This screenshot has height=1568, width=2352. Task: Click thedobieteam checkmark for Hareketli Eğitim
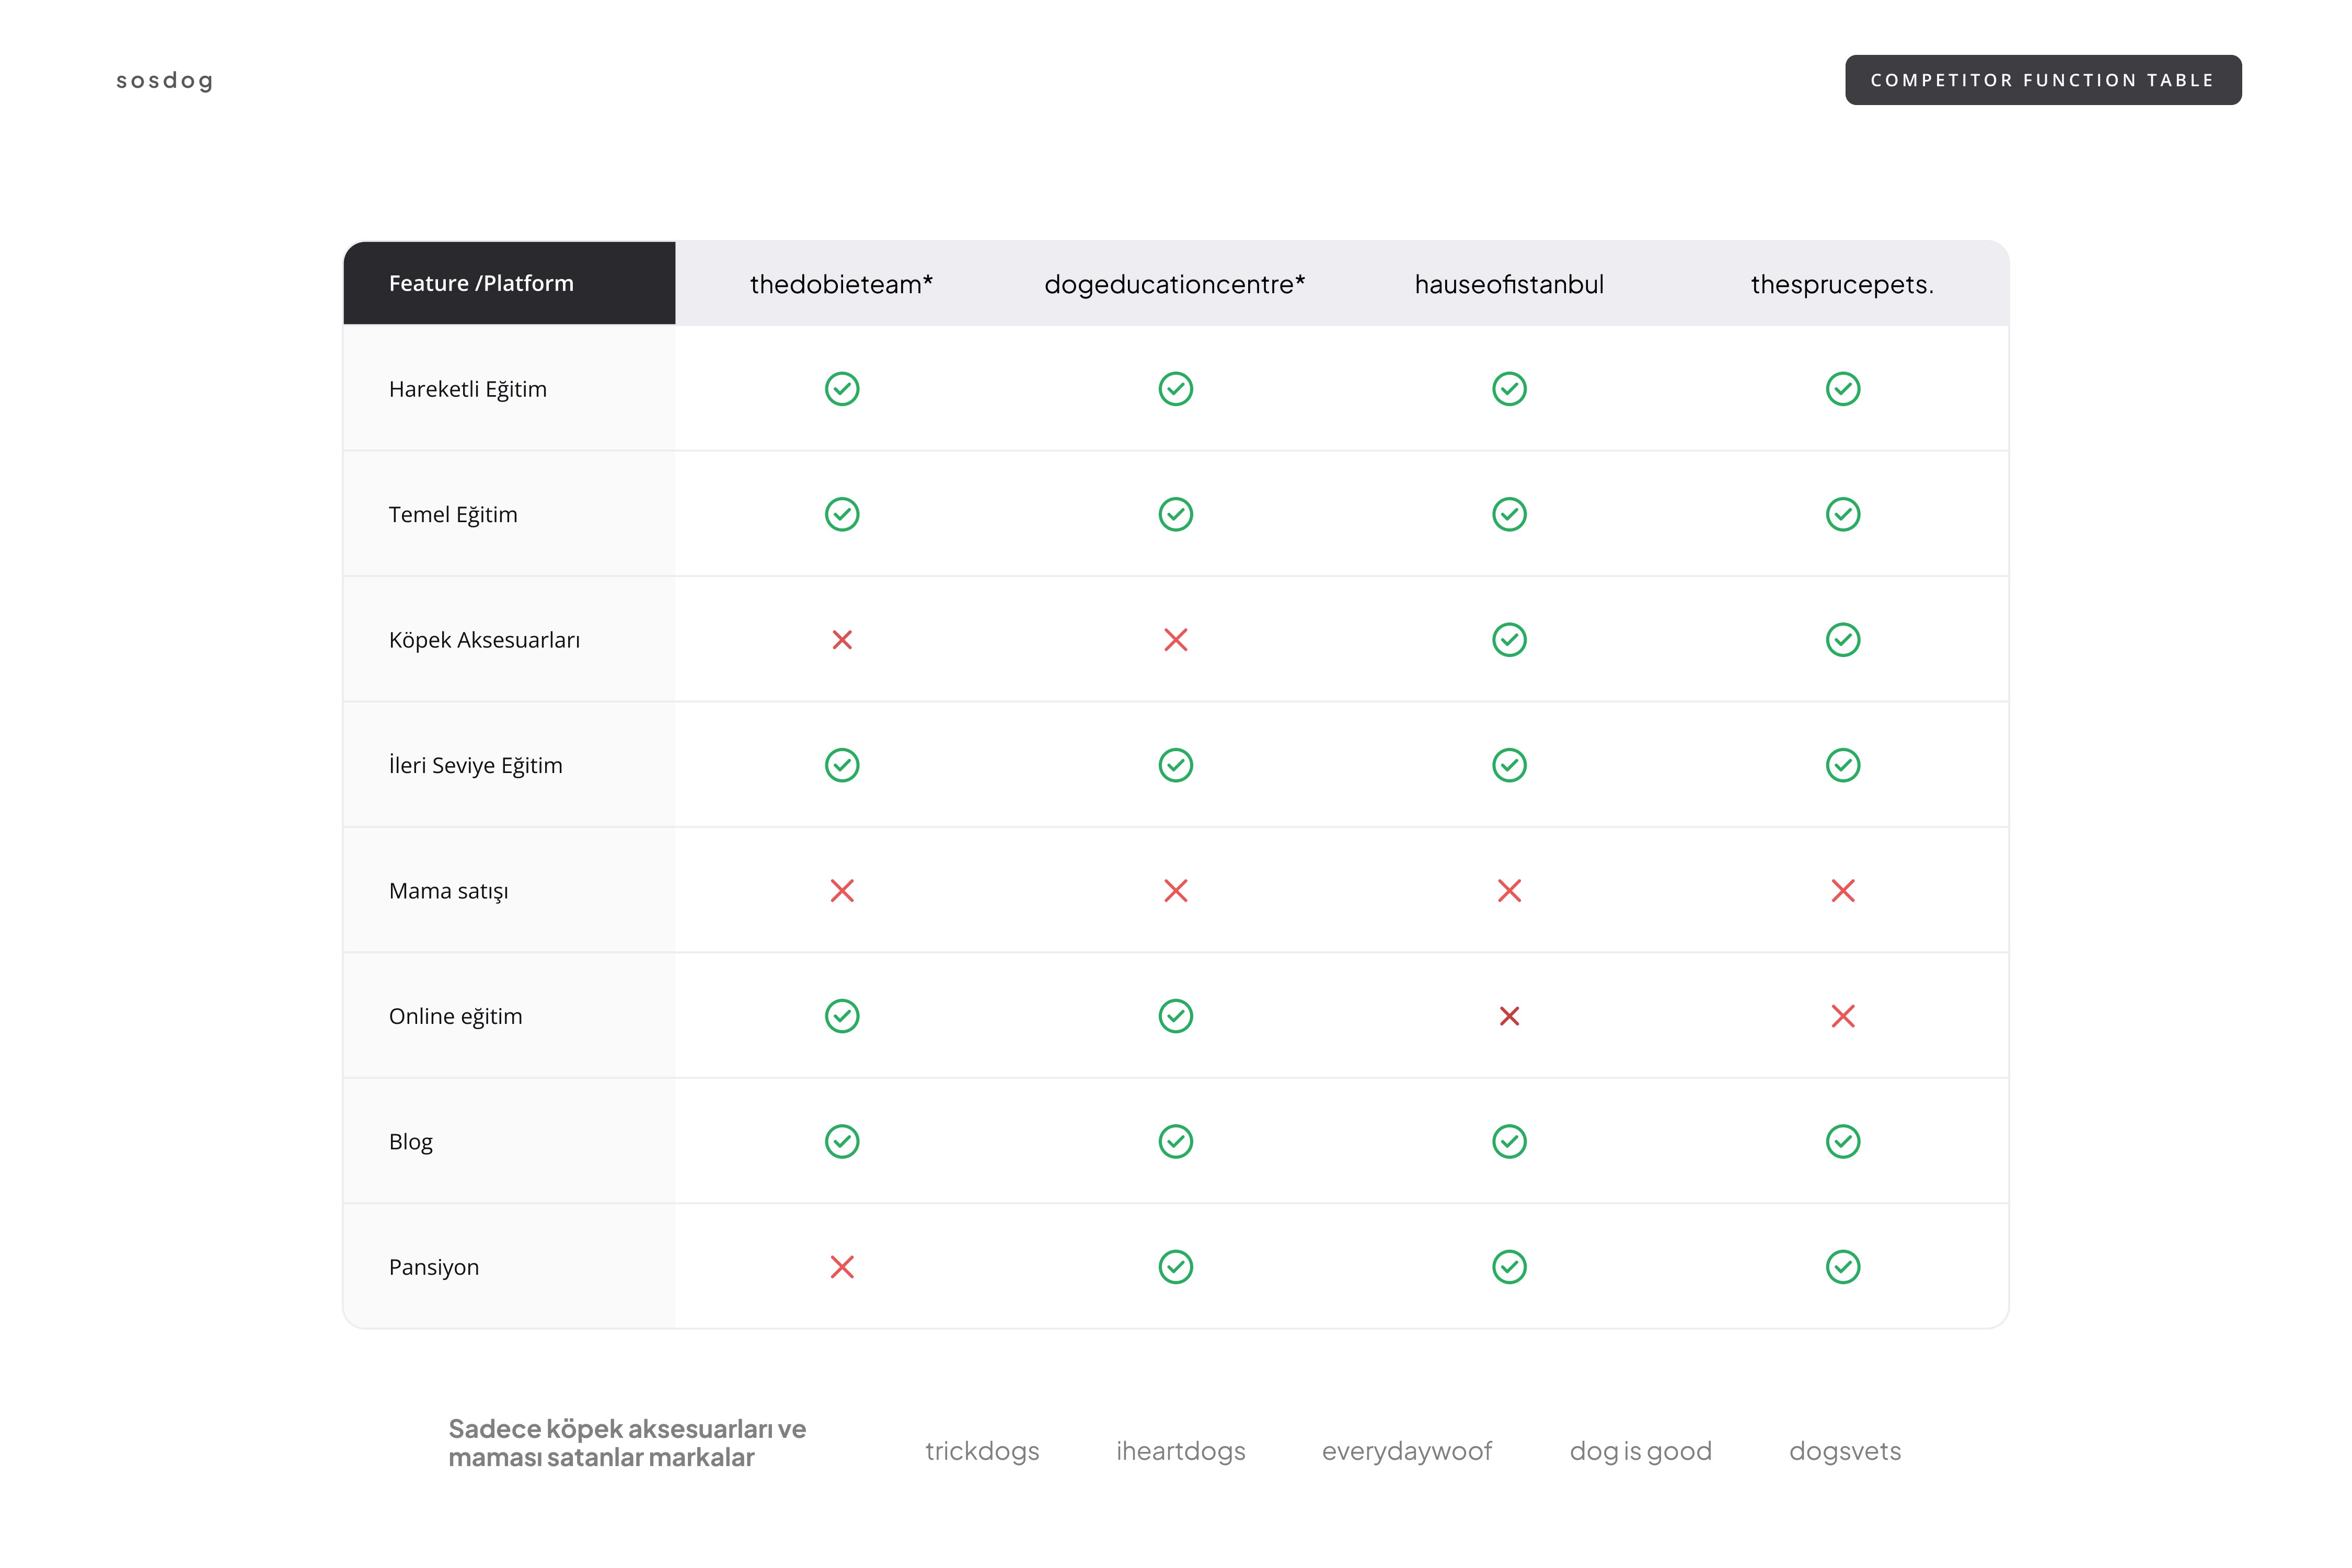(842, 389)
